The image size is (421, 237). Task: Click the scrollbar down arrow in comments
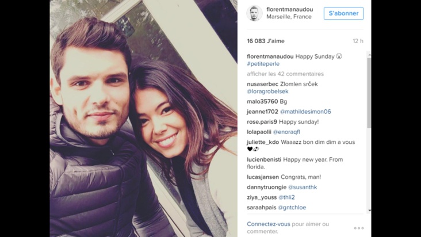point(369,211)
